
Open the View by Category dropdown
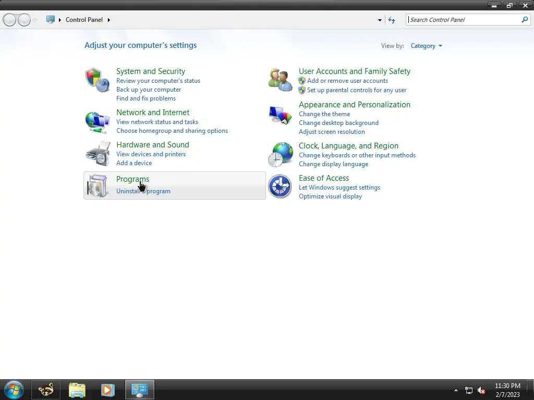[427, 46]
